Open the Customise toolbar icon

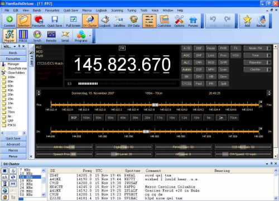tap(164, 21)
